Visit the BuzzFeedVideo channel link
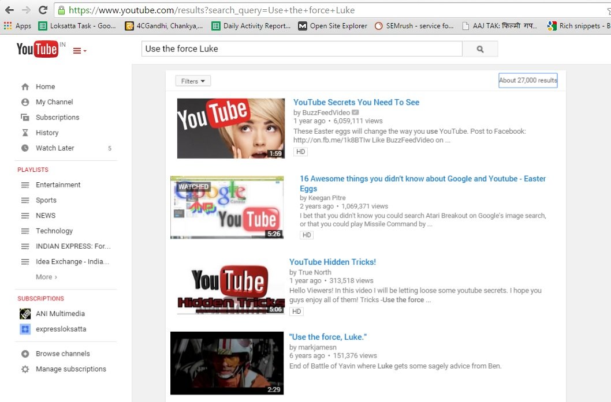Image resolution: width=611 pixels, height=402 pixels. coord(326,112)
